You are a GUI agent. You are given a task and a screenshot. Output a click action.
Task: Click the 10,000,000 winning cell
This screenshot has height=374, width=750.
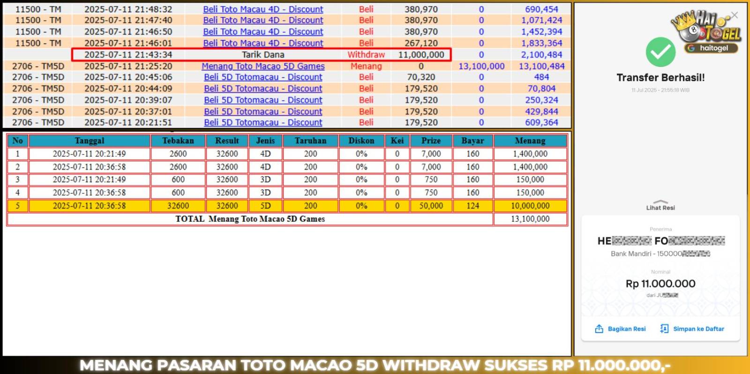point(530,205)
